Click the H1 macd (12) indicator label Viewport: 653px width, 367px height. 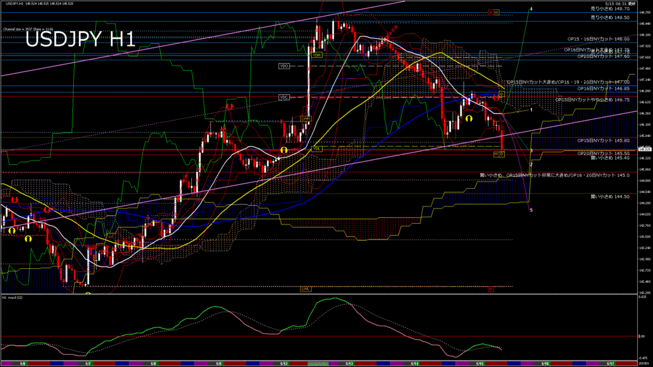click(13, 298)
